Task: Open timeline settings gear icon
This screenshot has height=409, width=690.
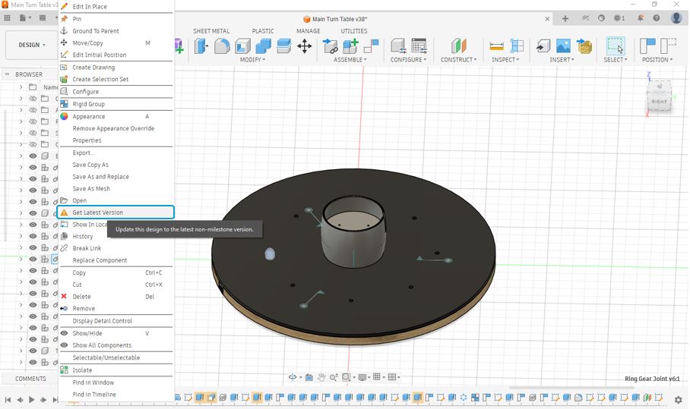Action: [x=679, y=400]
